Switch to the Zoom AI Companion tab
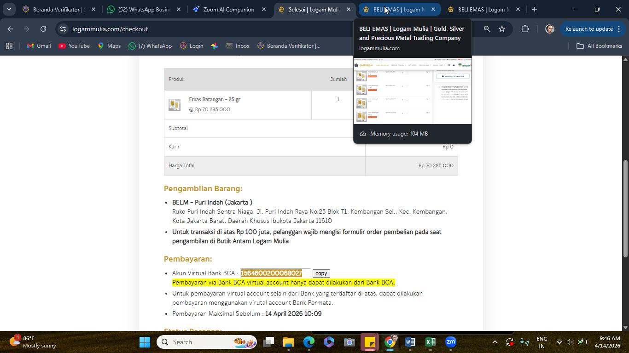The height and width of the screenshot is (353, 629). [x=228, y=9]
